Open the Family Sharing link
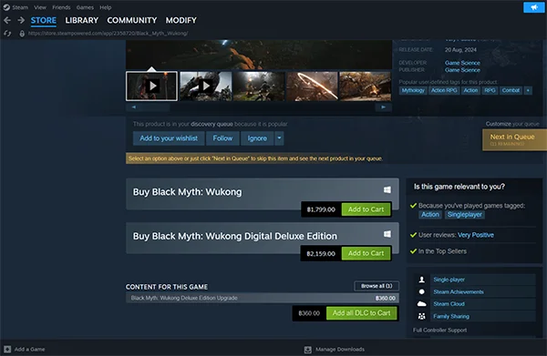 tap(451, 316)
